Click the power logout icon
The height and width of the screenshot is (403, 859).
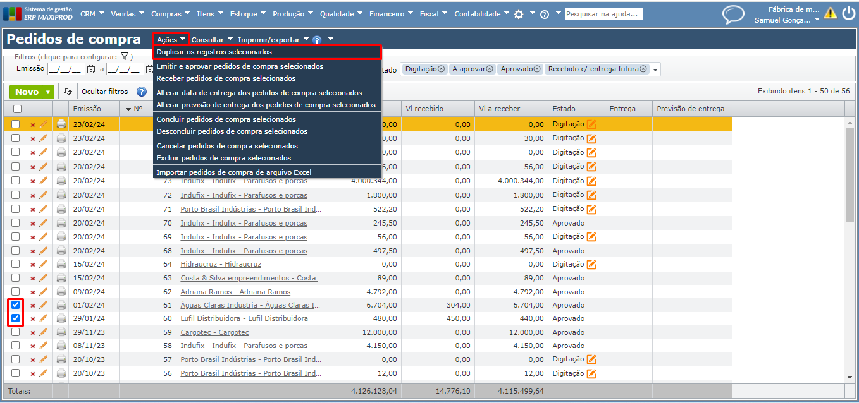(x=848, y=13)
